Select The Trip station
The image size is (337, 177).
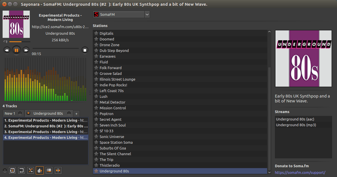180,160
